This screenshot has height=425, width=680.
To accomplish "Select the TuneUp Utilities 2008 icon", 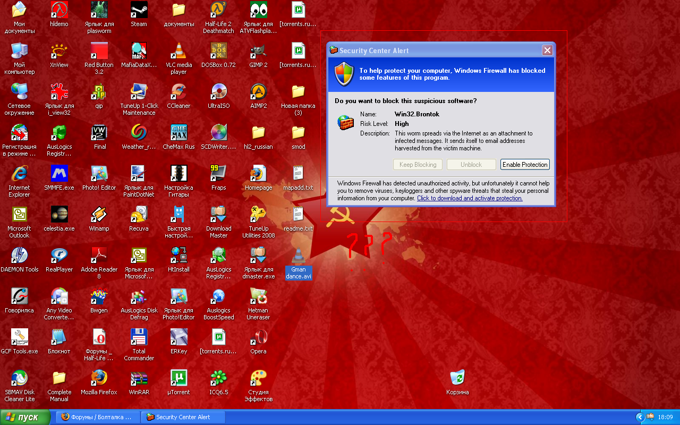I will coord(259,214).
